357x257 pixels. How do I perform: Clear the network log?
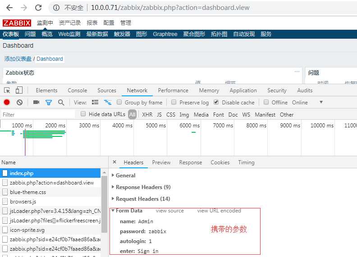point(19,103)
